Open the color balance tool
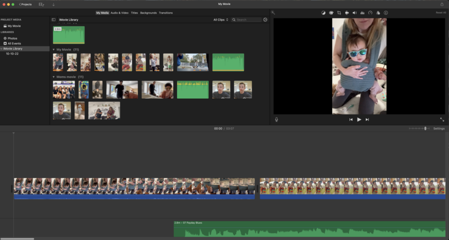The width and height of the screenshot is (449, 240). point(323,13)
